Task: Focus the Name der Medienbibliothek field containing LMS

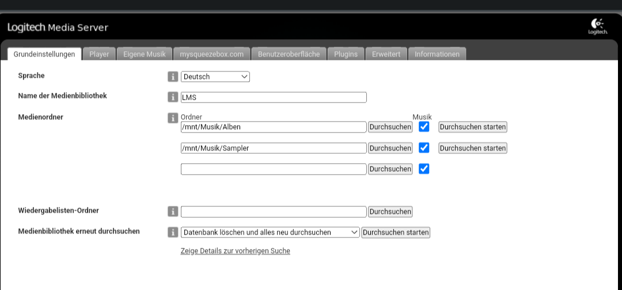Action: [x=274, y=97]
